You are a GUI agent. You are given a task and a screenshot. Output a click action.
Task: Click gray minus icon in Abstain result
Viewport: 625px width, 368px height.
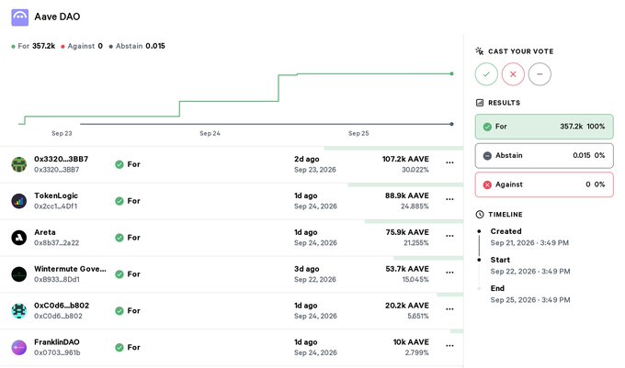click(487, 156)
